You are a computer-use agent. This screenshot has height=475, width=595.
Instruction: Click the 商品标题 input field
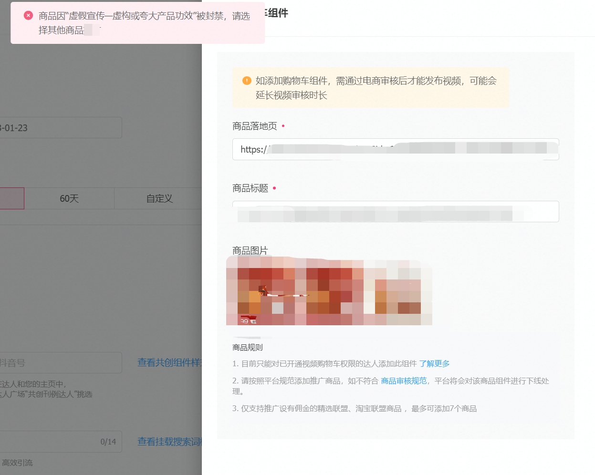(x=396, y=211)
